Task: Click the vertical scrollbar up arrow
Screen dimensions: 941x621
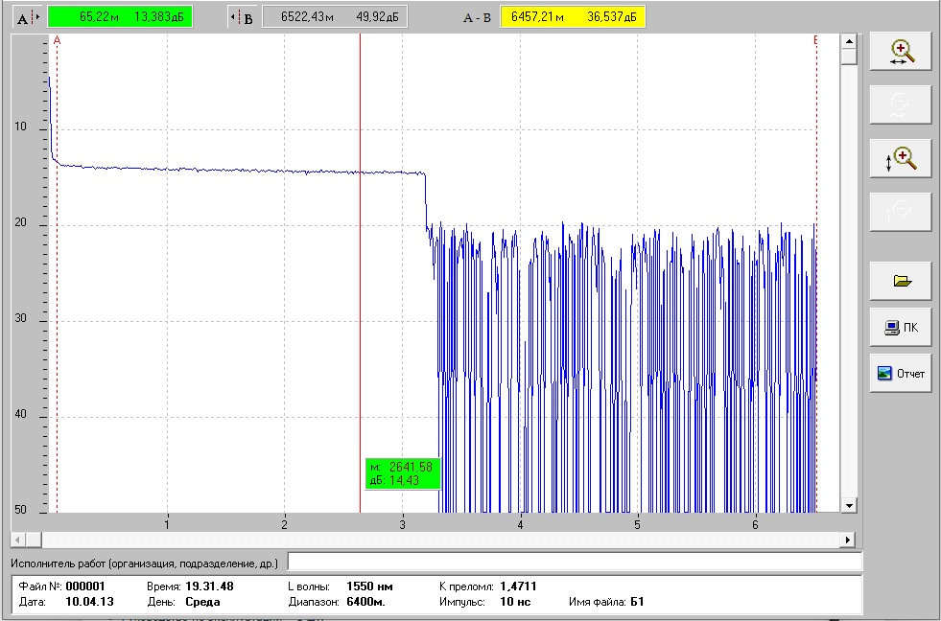Action: 849,41
